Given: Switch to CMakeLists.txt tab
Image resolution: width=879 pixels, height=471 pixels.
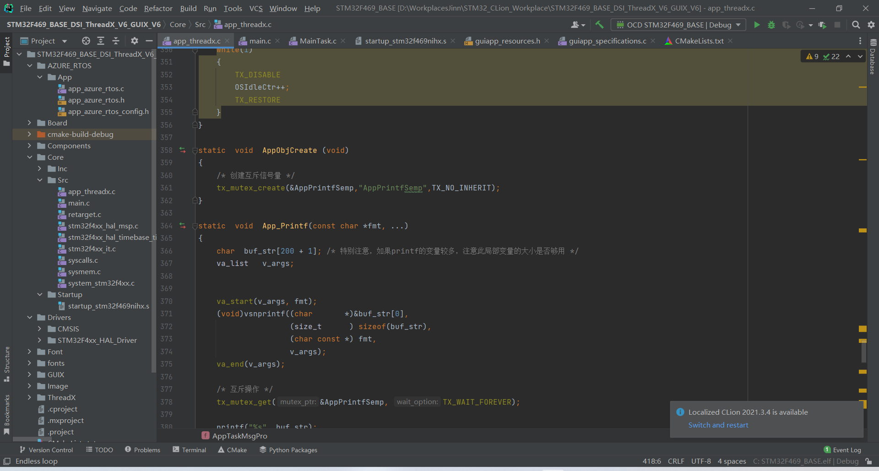Looking at the screenshot, I should (699, 41).
